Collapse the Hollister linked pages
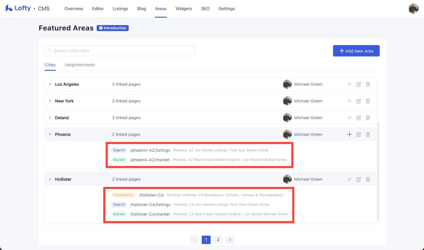This screenshot has height=250, width=424. point(50,180)
